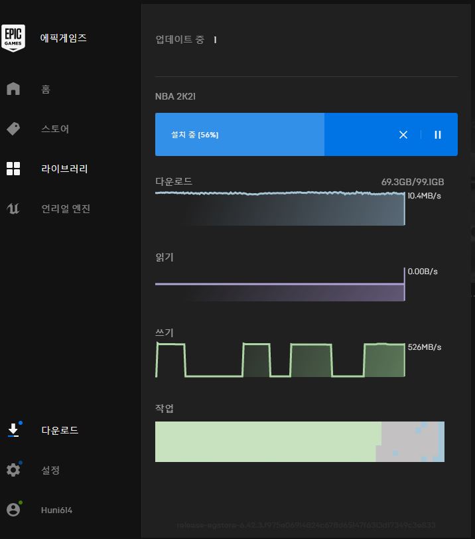This screenshot has height=539, width=475.
Task: Open the 다운로드 menu item
Action: 60,430
